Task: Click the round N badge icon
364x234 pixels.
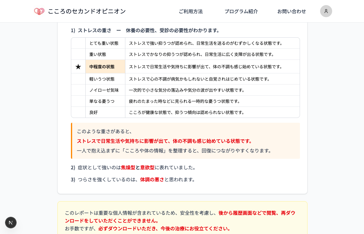Action: pyautogui.click(x=11, y=223)
